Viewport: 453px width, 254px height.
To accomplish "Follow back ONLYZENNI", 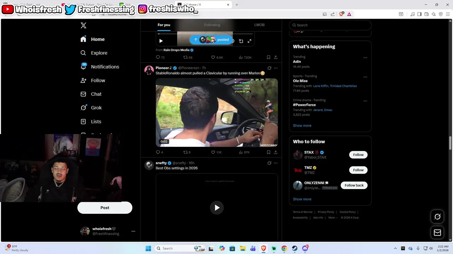I will point(354,185).
